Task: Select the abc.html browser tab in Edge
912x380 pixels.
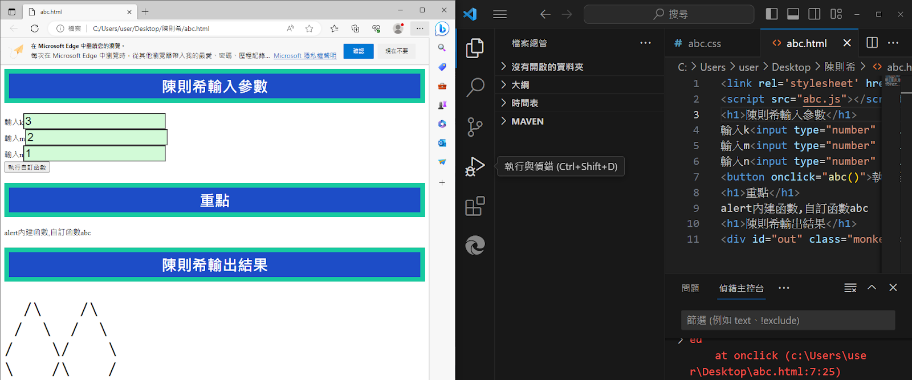Action: pos(79,11)
